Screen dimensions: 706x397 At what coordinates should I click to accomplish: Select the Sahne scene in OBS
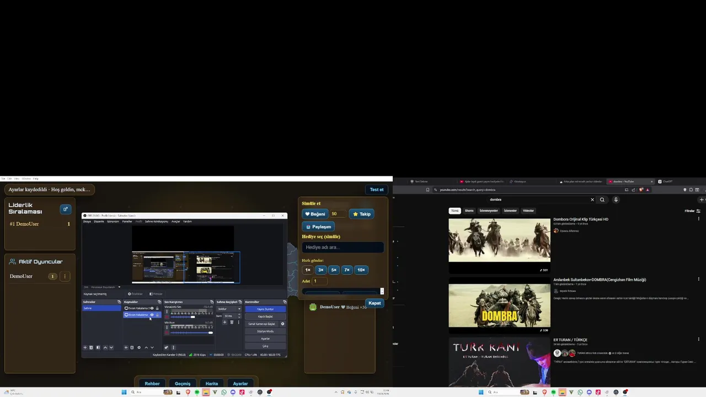[101, 308]
